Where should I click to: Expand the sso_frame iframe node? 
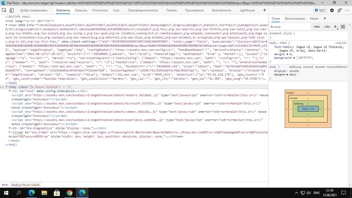coord(10,132)
